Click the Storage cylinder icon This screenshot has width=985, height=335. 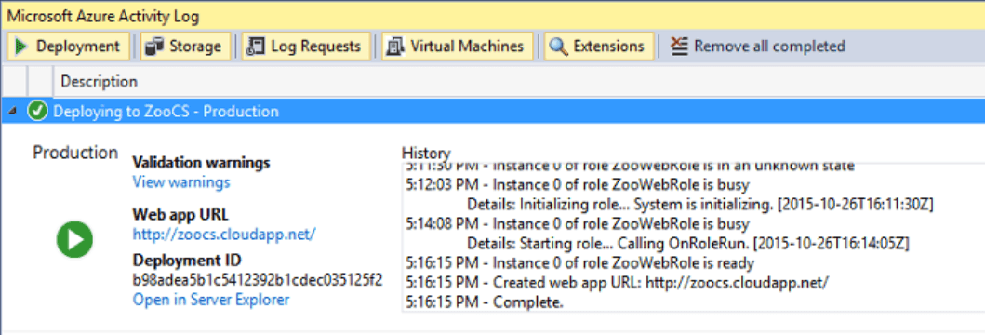[153, 47]
